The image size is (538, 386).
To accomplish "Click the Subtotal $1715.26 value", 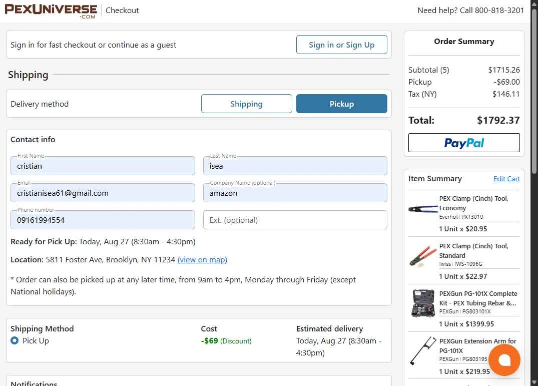I will click(504, 70).
